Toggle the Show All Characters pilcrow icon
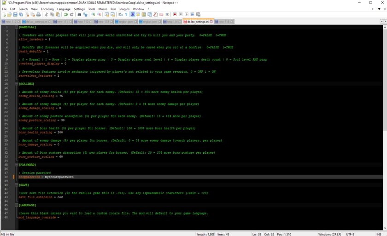Image resolution: width=387 pixels, height=236 pixels. click(126, 15)
